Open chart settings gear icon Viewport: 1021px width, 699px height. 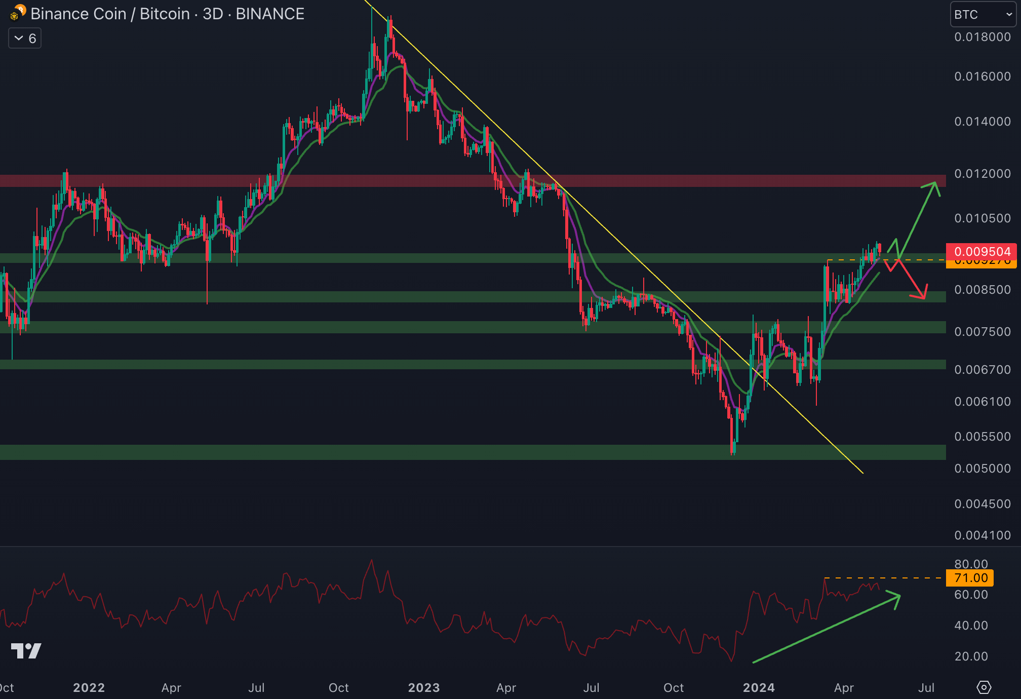tap(983, 687)
